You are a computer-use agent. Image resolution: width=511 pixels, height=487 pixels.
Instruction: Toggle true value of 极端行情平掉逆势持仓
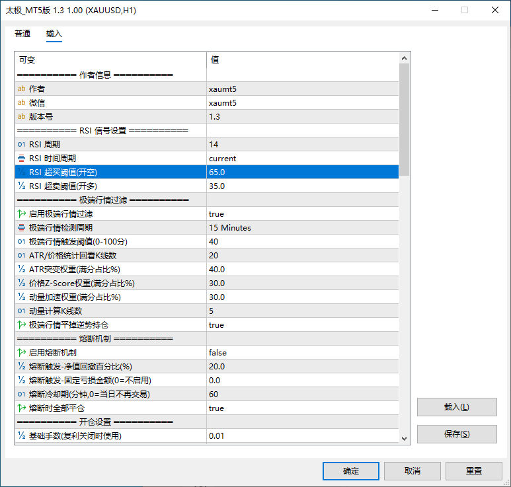[x=302, y=324]
